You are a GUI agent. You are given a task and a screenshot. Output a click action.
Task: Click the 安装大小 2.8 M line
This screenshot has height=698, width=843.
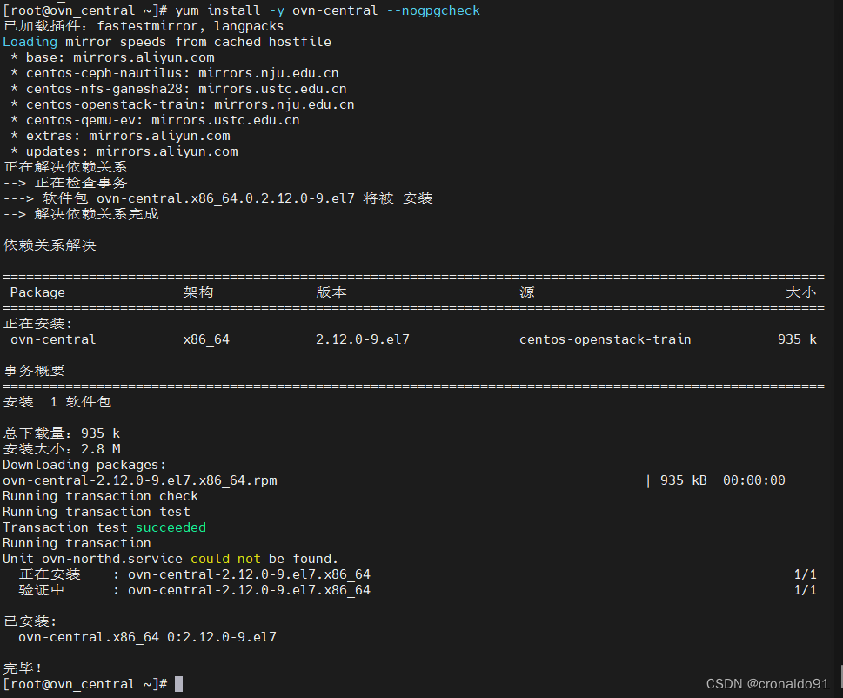pyautogui.click(x=61, y=449)
